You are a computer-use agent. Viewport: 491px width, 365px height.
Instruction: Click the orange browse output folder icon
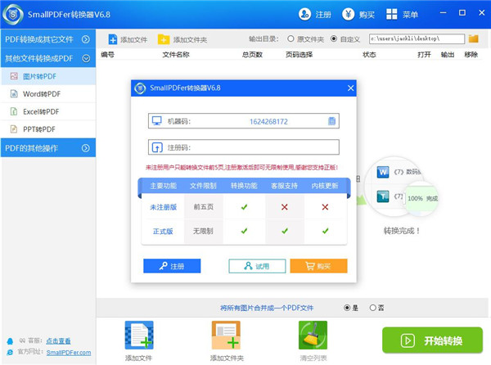(473, 38)
